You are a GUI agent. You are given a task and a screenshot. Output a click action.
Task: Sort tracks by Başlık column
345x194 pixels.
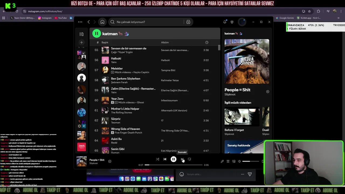point(105,42)
